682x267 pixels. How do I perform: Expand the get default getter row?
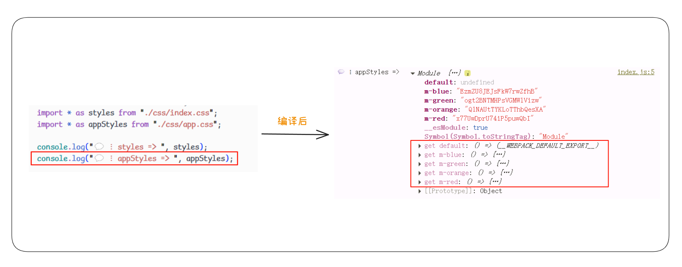pos(420,146)
